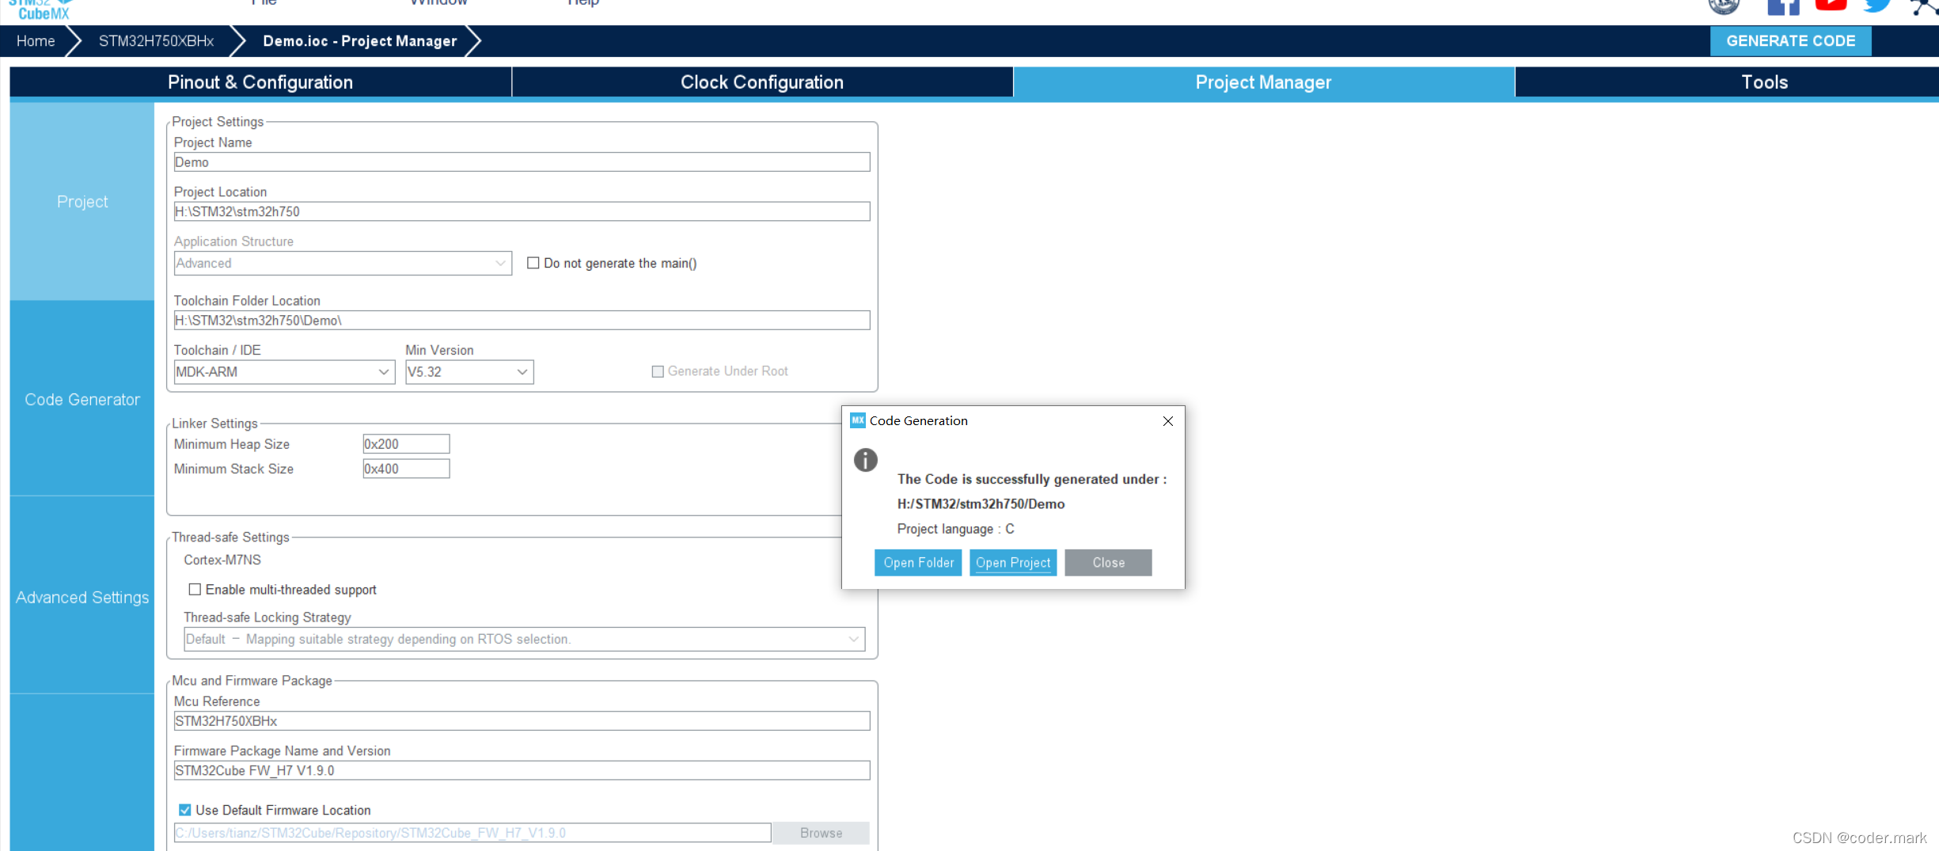Click the H:/STM32/stm32h750/Demo path in dialog

tap(981, 504)
